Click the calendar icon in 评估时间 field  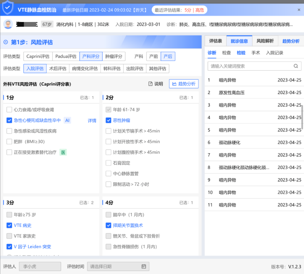pos(144,267)
